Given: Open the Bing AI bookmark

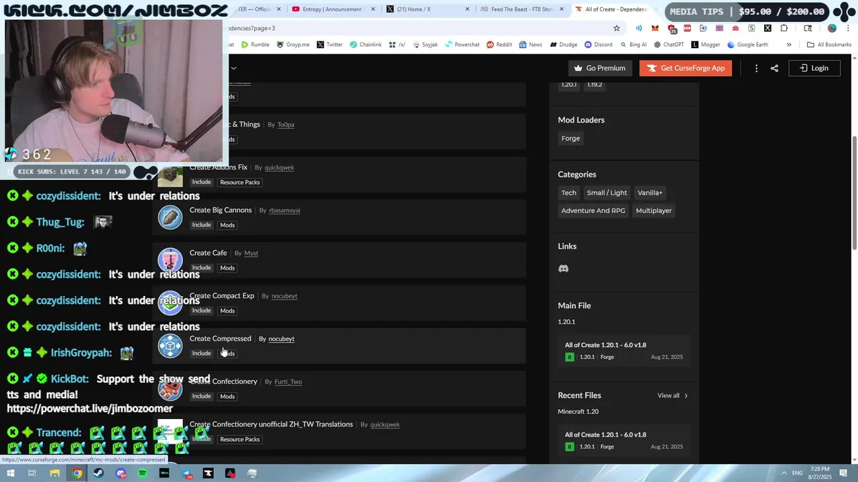Looking at the screenshot, I should [x=633, y=45].
